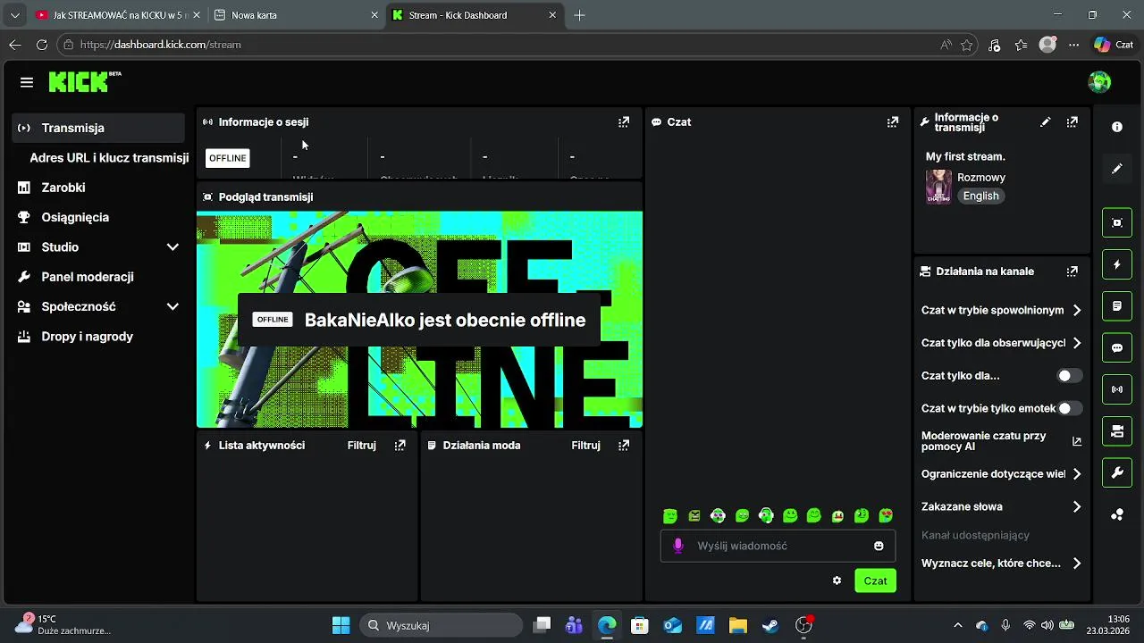
Task: Go to Zarobki in sidebar
Action: [98, 188]
